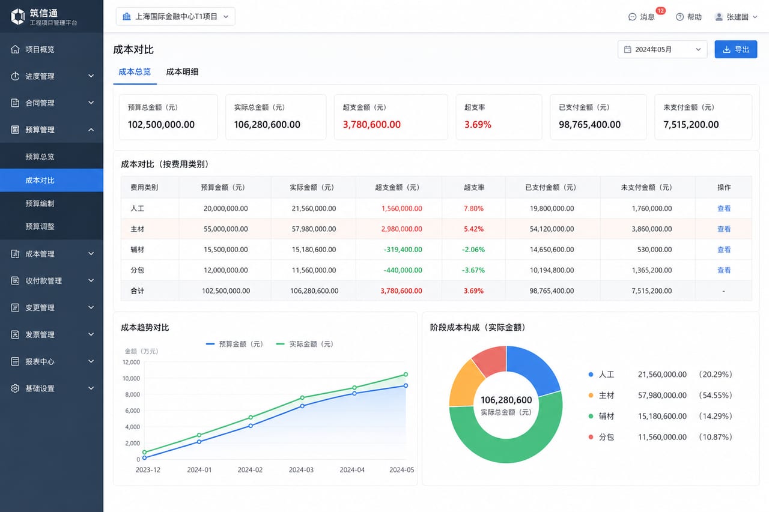Expand the 变更管理 menu chevron

91,308
